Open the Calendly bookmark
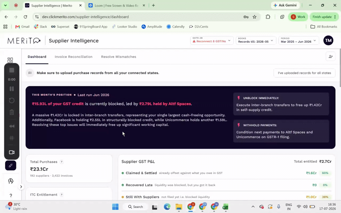Viewport: 341px width, 213px height. coord(175,27)
